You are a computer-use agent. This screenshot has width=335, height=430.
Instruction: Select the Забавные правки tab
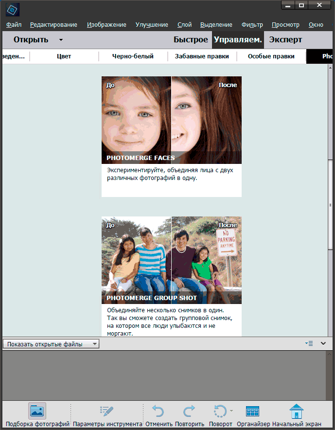pos(202,56)
